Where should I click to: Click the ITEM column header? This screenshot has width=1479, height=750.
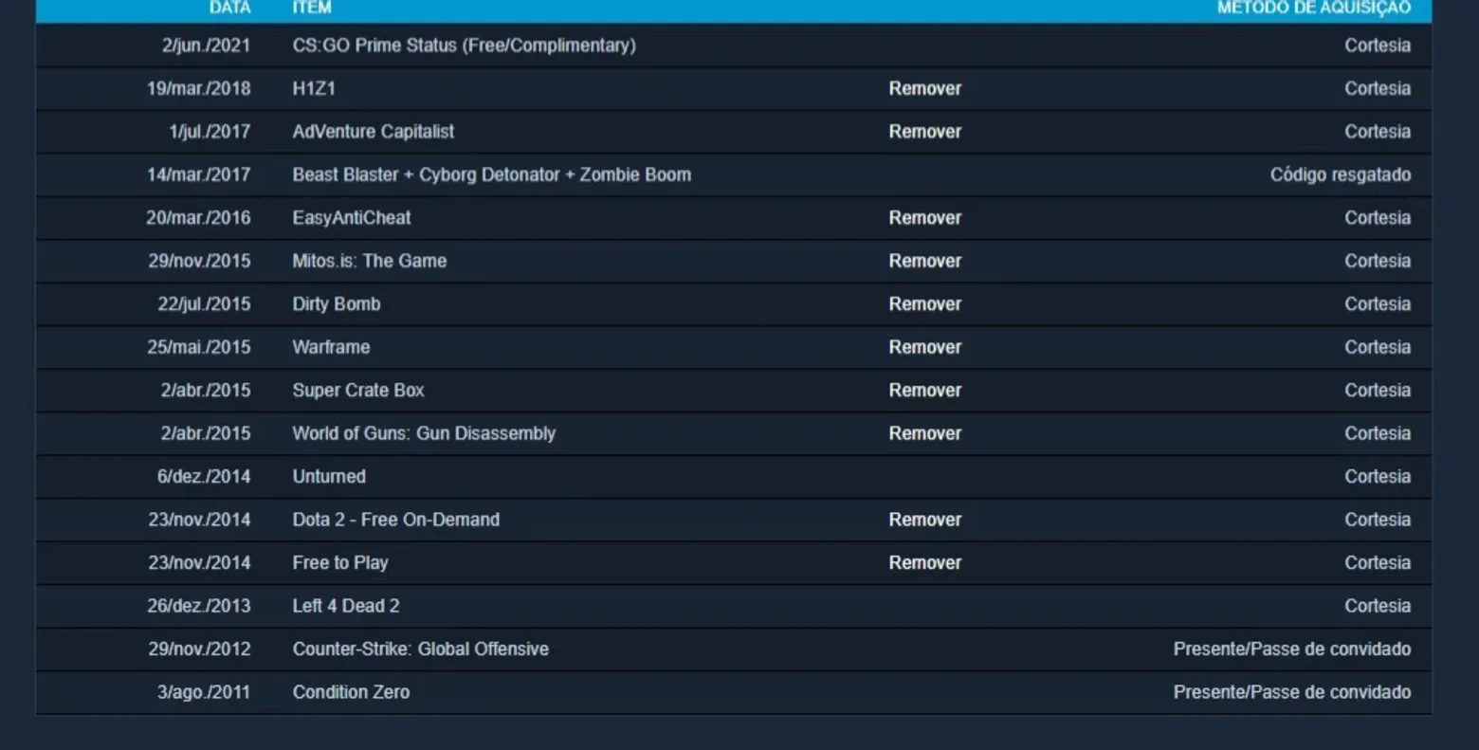(312, 8)
